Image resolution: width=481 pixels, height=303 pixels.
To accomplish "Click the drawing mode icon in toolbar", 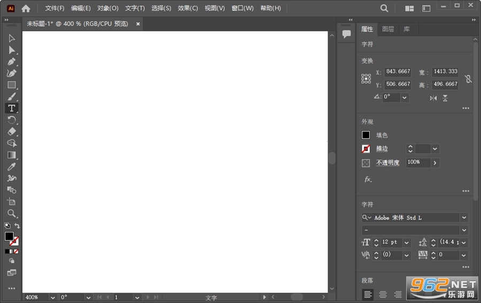I will (12, 261).
